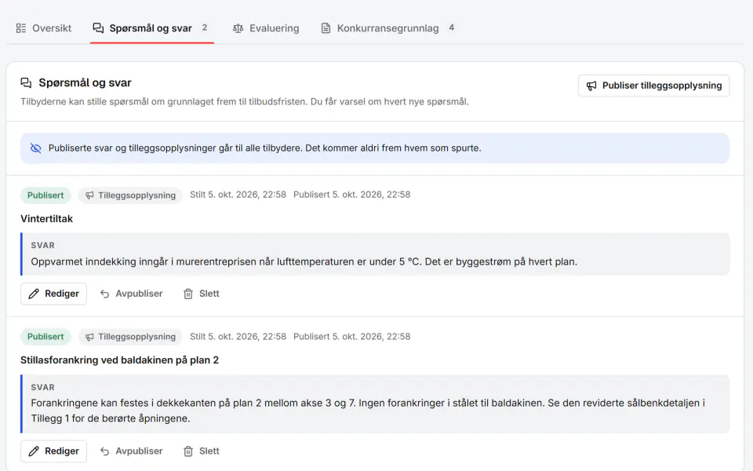Click the Tilleggsopplysning tag on Vintertiltak
753x471 pixels.
click(130, 195)
